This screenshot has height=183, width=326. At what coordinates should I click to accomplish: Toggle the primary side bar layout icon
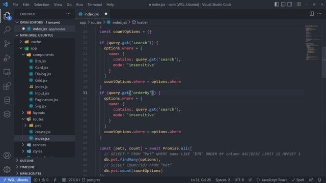(x=277, y=5)
